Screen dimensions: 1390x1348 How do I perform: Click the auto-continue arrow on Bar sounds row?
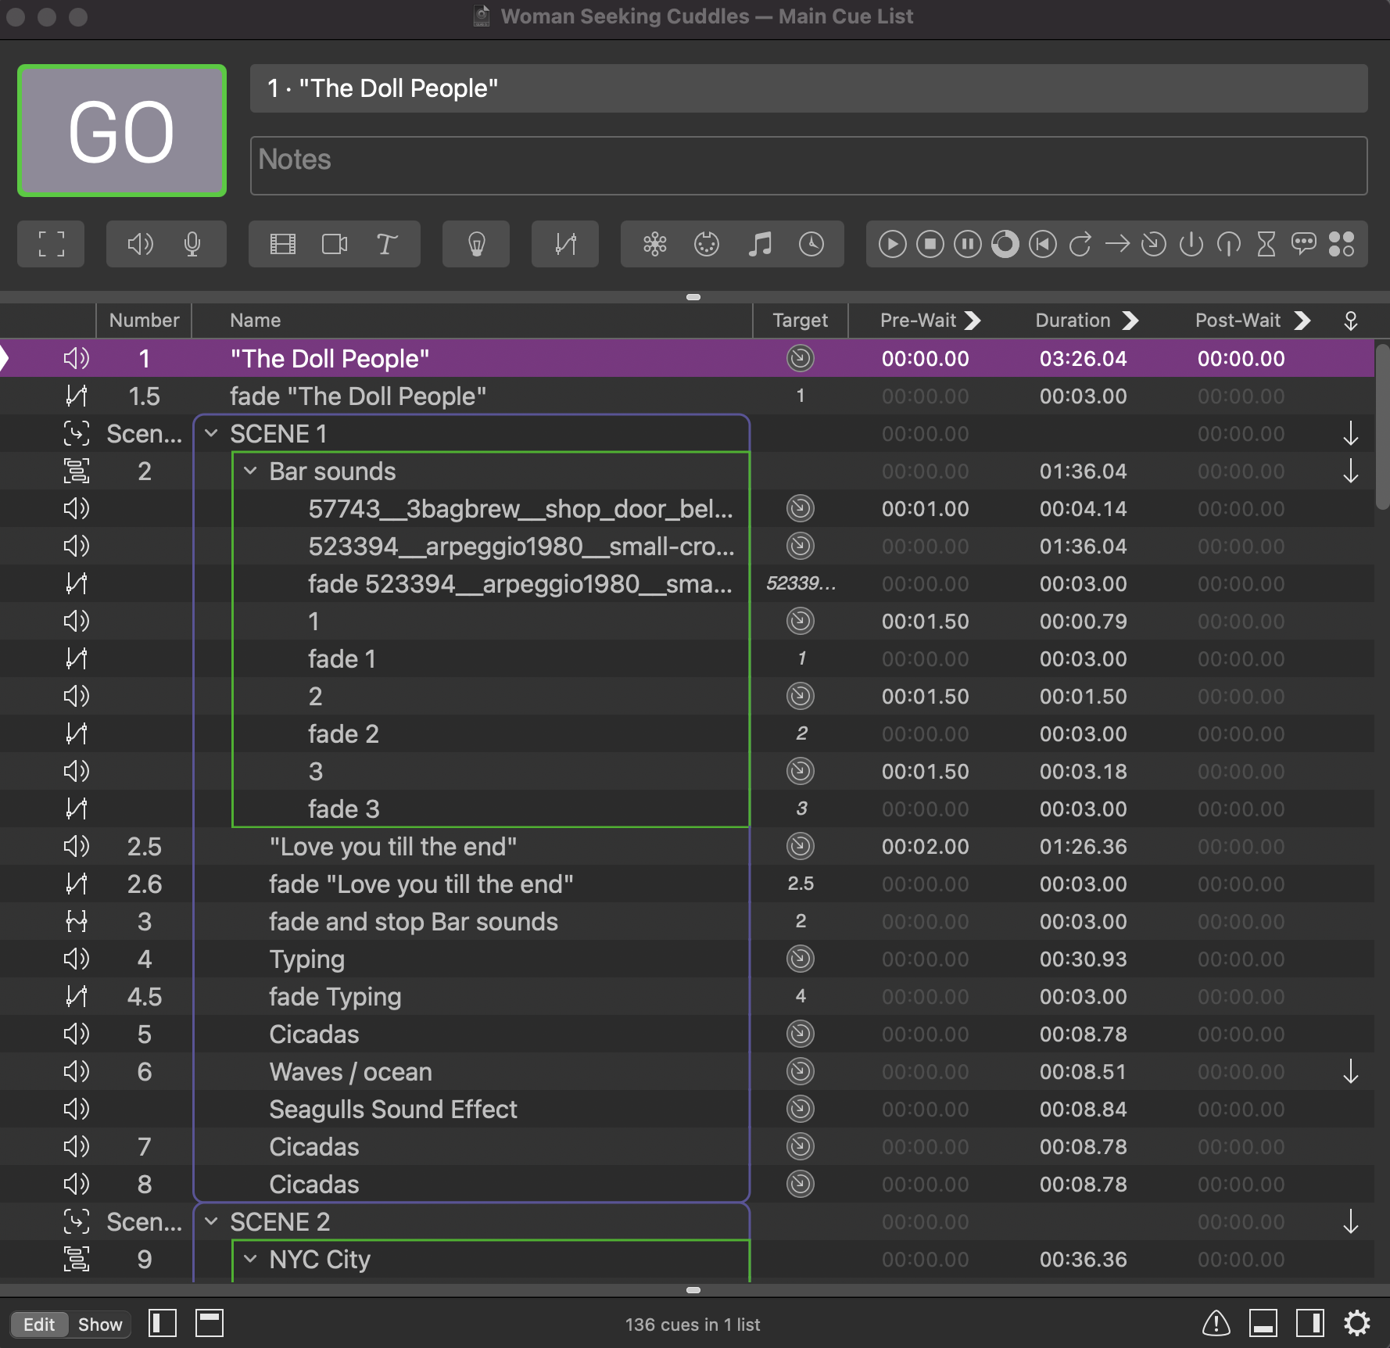(x=1351, y=471)
